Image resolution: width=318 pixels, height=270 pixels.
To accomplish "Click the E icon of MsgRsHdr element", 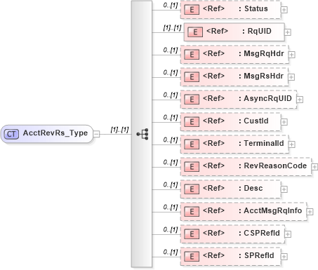I will (192, 77).
